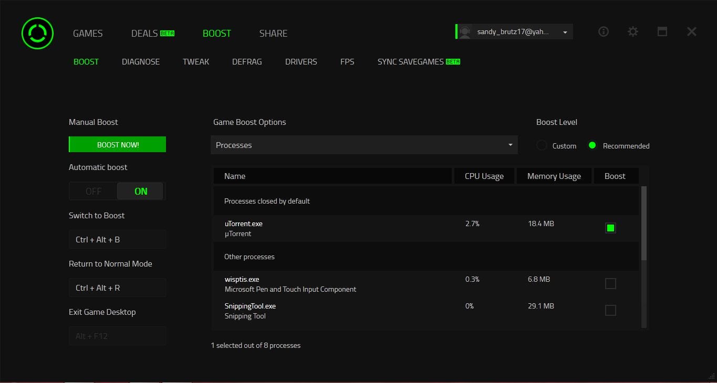The image size is (717, 383).
Task: Select the uTorrent.exe process name
Action: point(244,224)
